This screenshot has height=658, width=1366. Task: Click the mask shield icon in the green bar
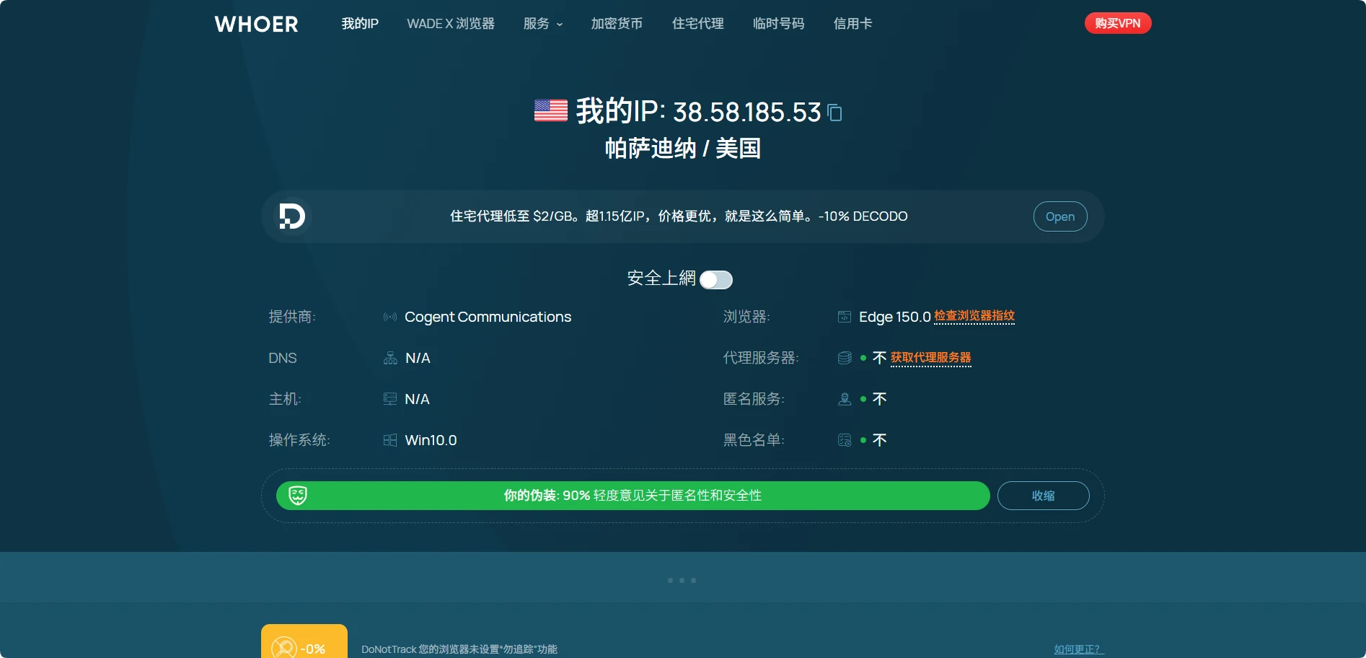click(x=298, y=495)
